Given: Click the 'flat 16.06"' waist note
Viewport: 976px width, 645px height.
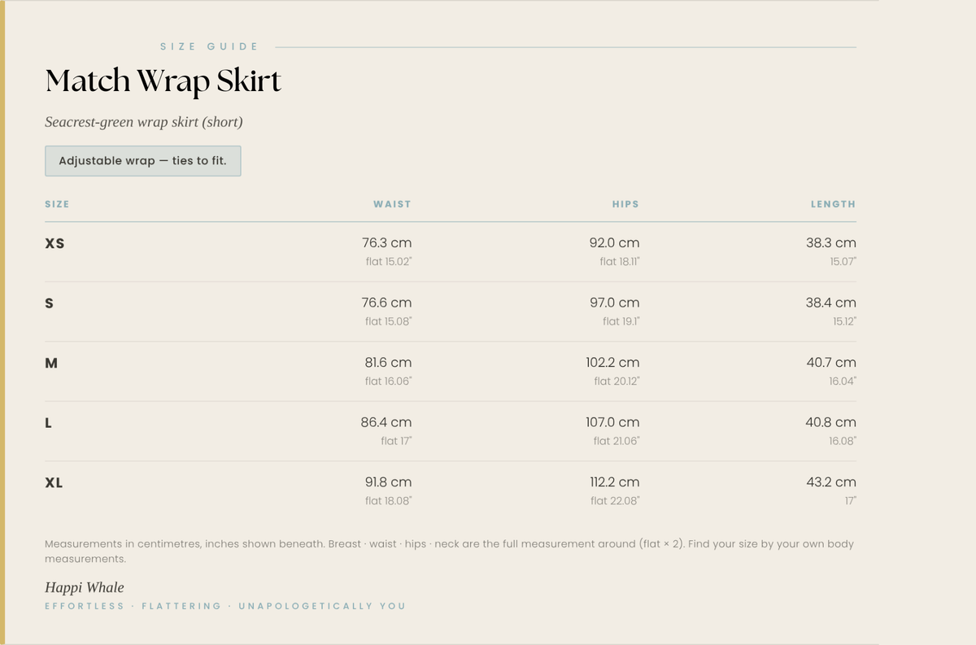Looking at the screenshot, I should [389, 381].
